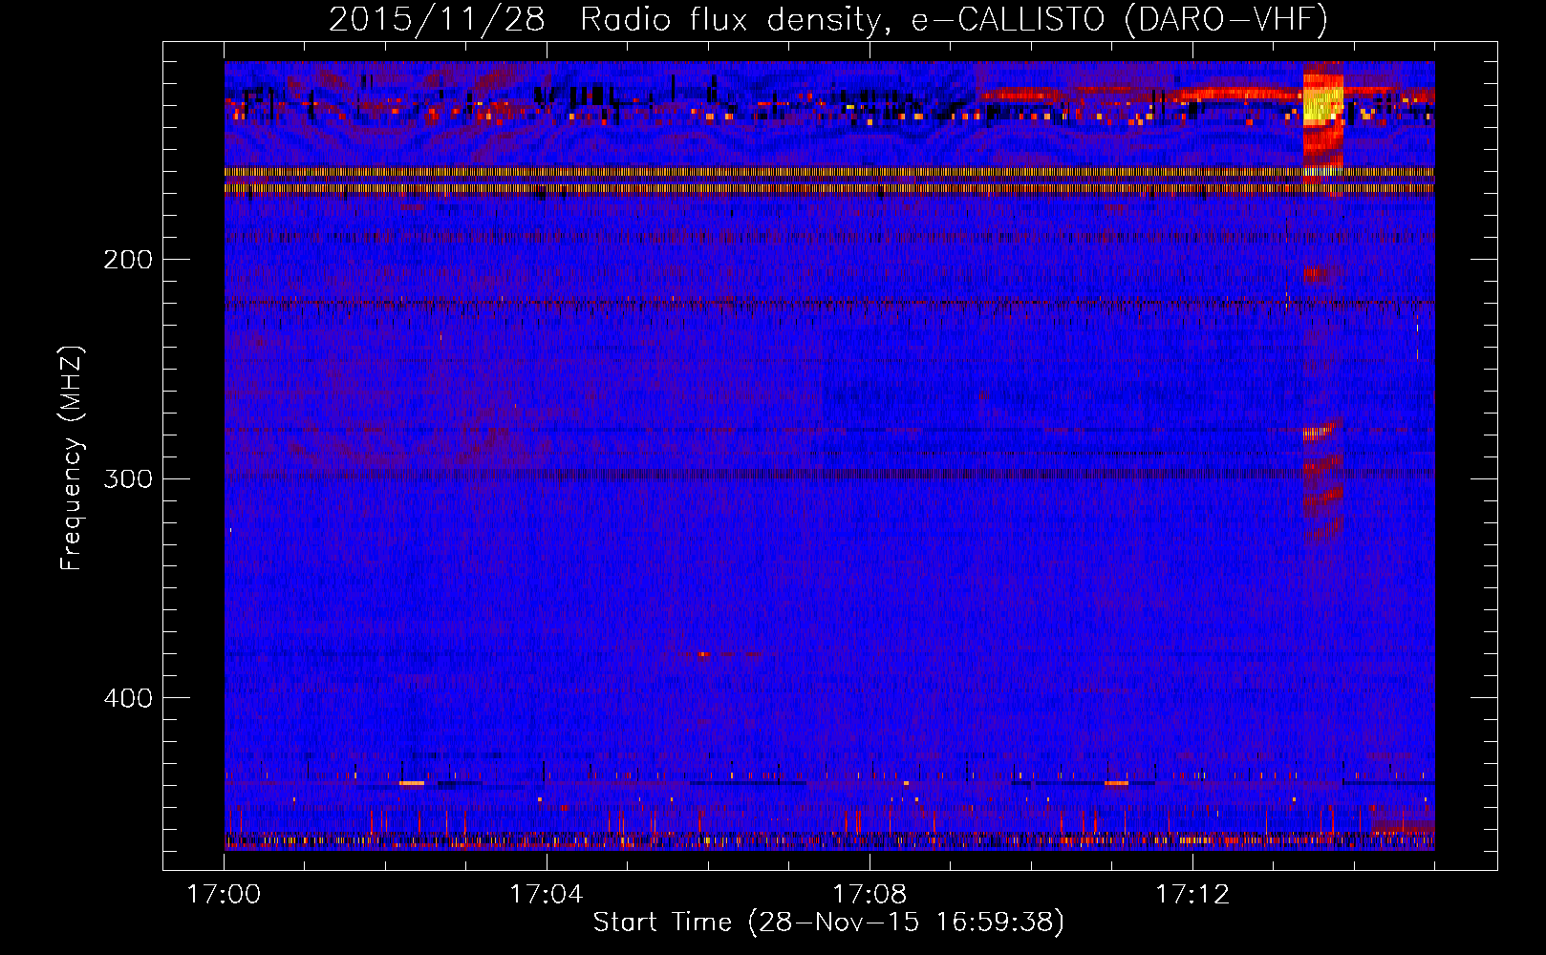Click the 17:12 time tick label
Screen dimensions: 1546x955
pyautogui.click(x=1192, y=895)
